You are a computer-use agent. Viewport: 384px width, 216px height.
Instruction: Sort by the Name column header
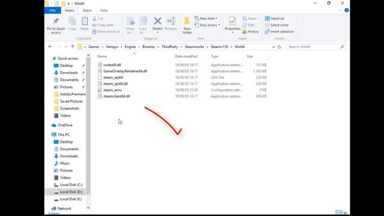pyautogui.click(x=102, y=56)
